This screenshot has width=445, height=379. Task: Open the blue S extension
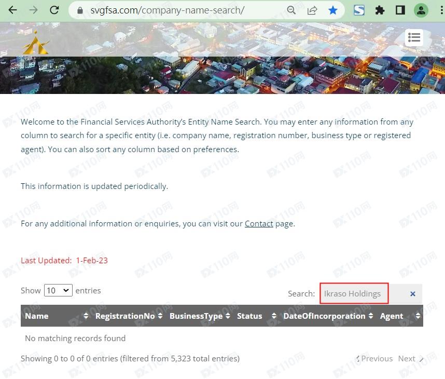pyautogui.click(x=359, y=10)
